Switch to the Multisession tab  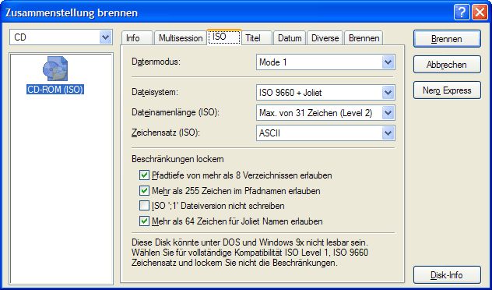pyautogui.click(x=181, y=38)
